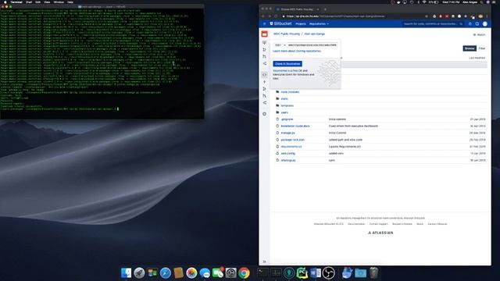Open the SSH/HTTP protocol dropdown in clone popup
The height and width of the screenshot is (281, 500).
pos(280,45)
